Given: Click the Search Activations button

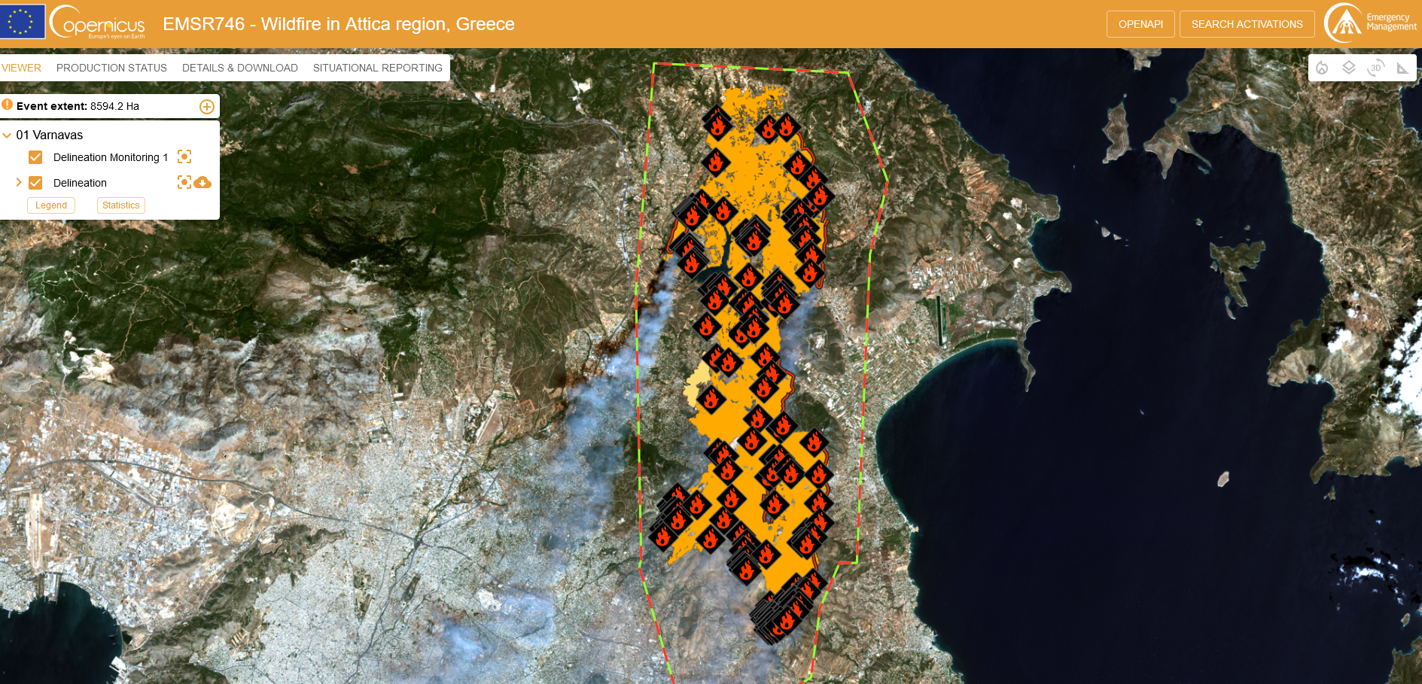Looking at the screenshot, I should click(x=1247, y=24).
